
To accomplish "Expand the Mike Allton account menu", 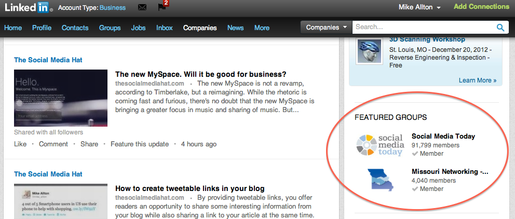I will [x=419, y=7].
